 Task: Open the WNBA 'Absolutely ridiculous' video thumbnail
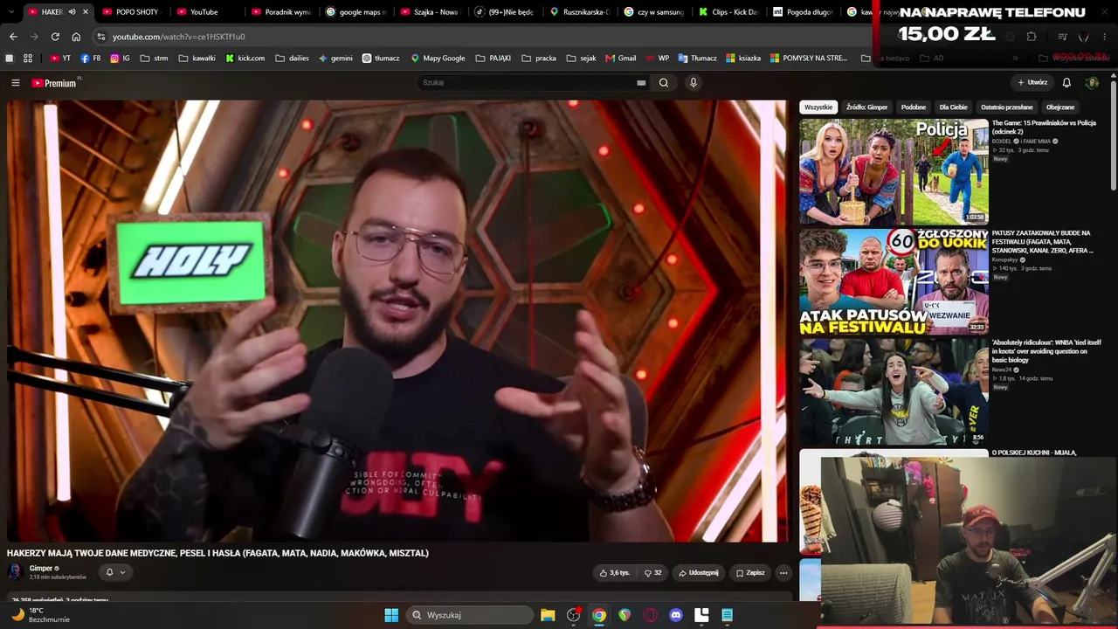[894, 392]
